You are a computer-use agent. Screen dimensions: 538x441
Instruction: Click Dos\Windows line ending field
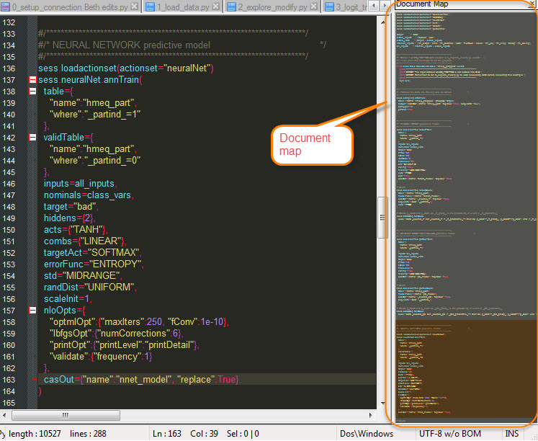pos(368,434)
